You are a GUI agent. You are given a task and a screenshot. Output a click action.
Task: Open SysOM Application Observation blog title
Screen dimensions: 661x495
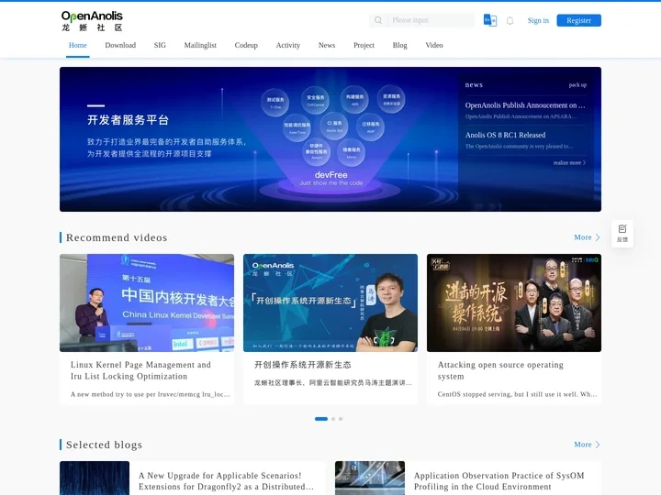pos(499,481)
